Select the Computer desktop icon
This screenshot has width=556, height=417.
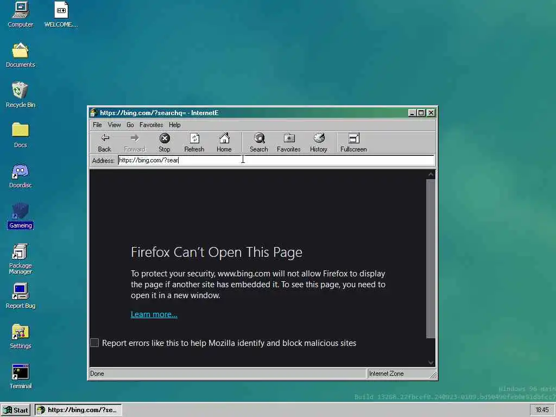click(x=21, y=15)
